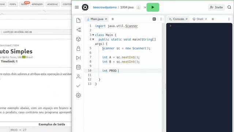Image resolution: width=234 pixels, height=132 pixels.
Task: Click the int A = sc.nextInt() line
Action: click(121, 57)
